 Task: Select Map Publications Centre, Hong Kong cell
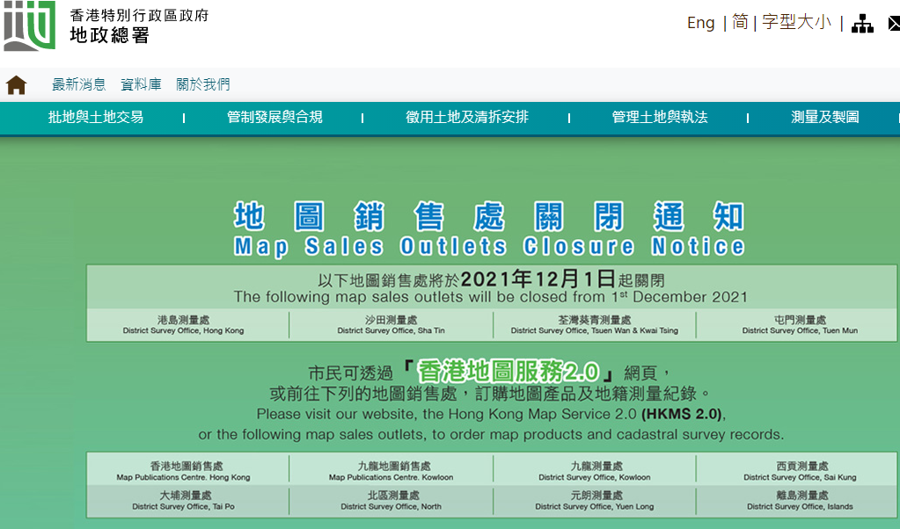pyautogui.click(x=187, y=471)
